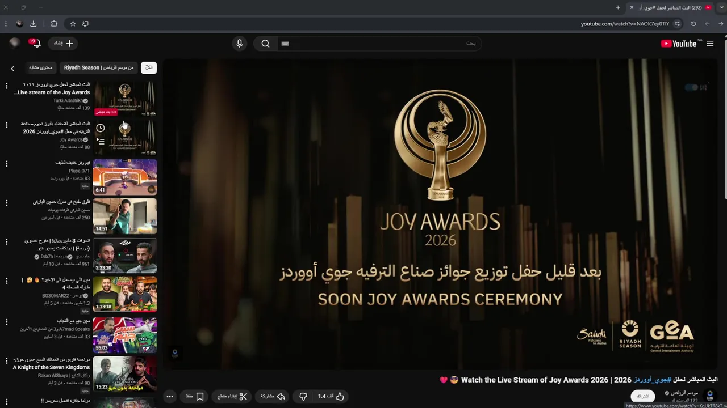This screenshot has width=727, height=408.
Task: Open Chrome tab search dropdown arrow
Action: click(721, 7)
